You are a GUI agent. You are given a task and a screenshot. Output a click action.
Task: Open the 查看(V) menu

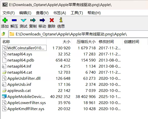[x=42, y=13]
